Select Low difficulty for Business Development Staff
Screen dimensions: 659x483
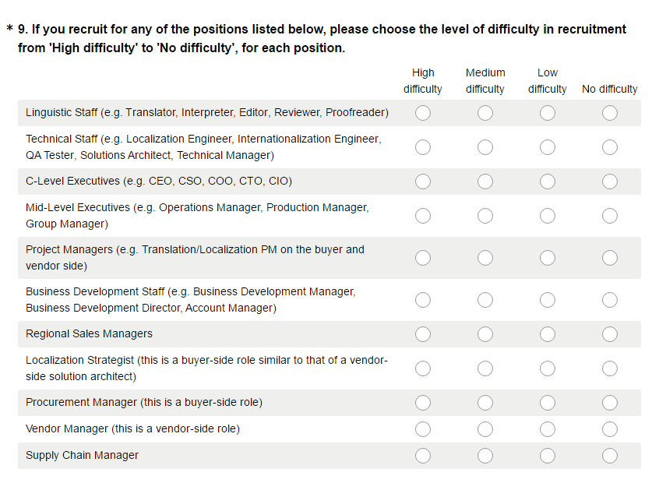point(547,300)
